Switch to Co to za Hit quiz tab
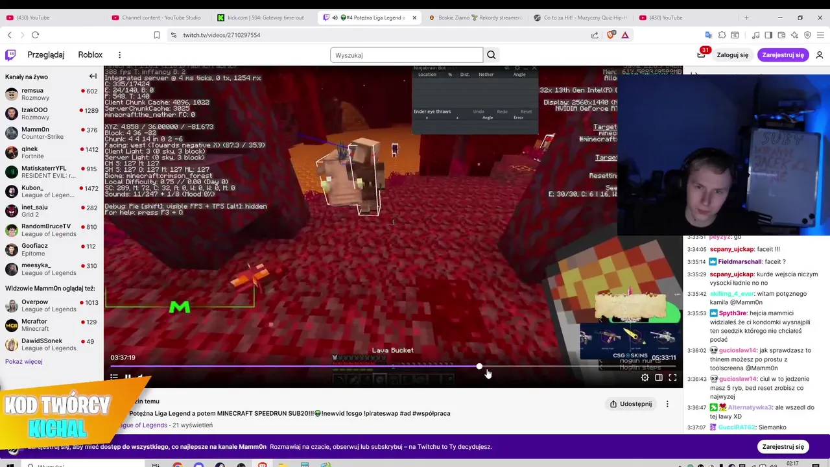The height and width of the screenshot is (467, 830). click(x=580, y=18)
